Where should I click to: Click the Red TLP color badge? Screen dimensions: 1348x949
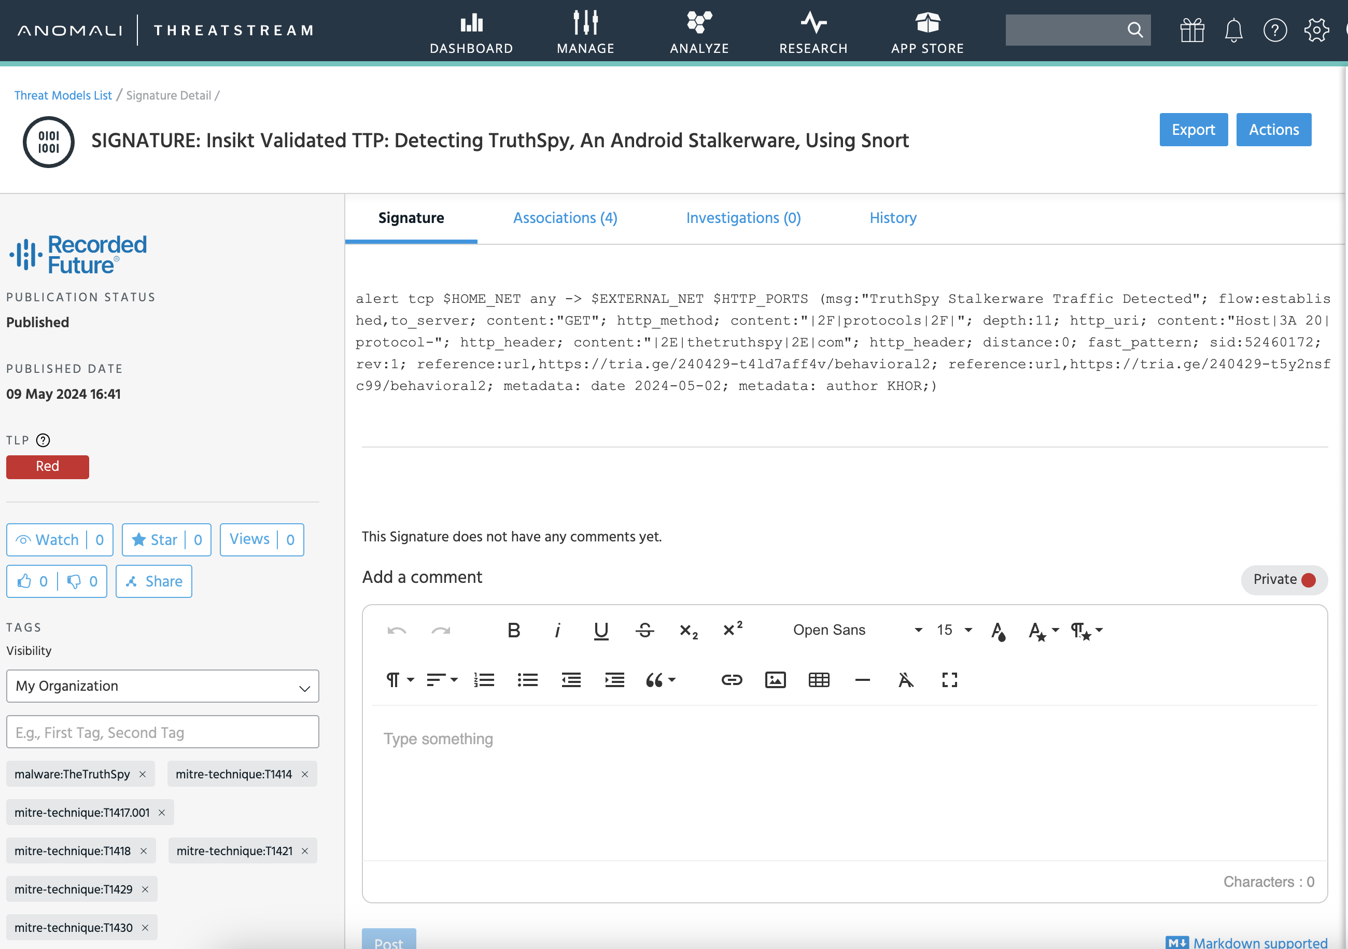pos(48,467)
